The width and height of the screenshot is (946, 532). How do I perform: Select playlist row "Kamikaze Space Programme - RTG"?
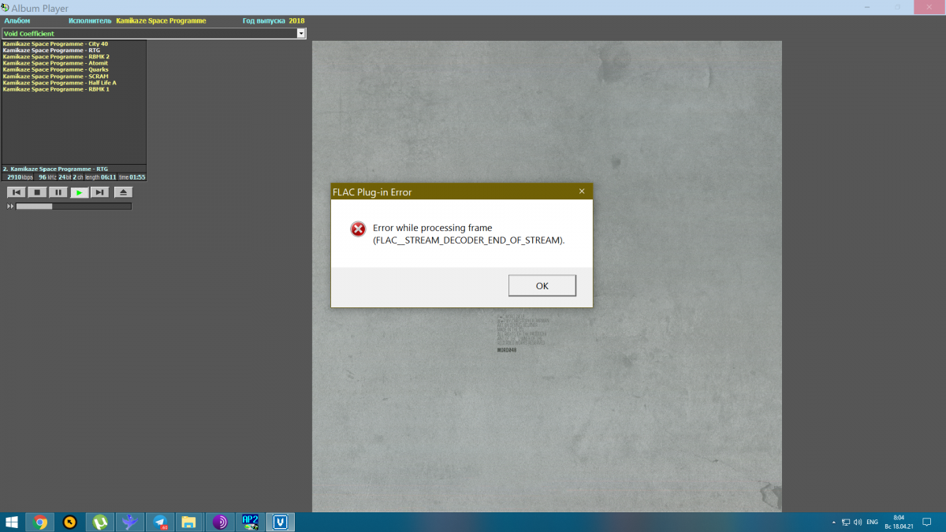pos(51,50)
